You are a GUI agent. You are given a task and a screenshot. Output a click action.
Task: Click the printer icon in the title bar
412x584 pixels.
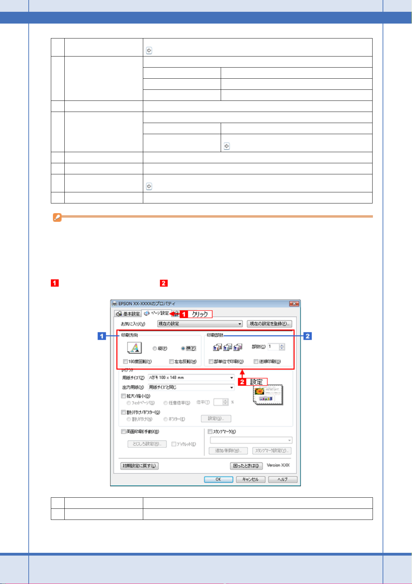pos(115,304)
